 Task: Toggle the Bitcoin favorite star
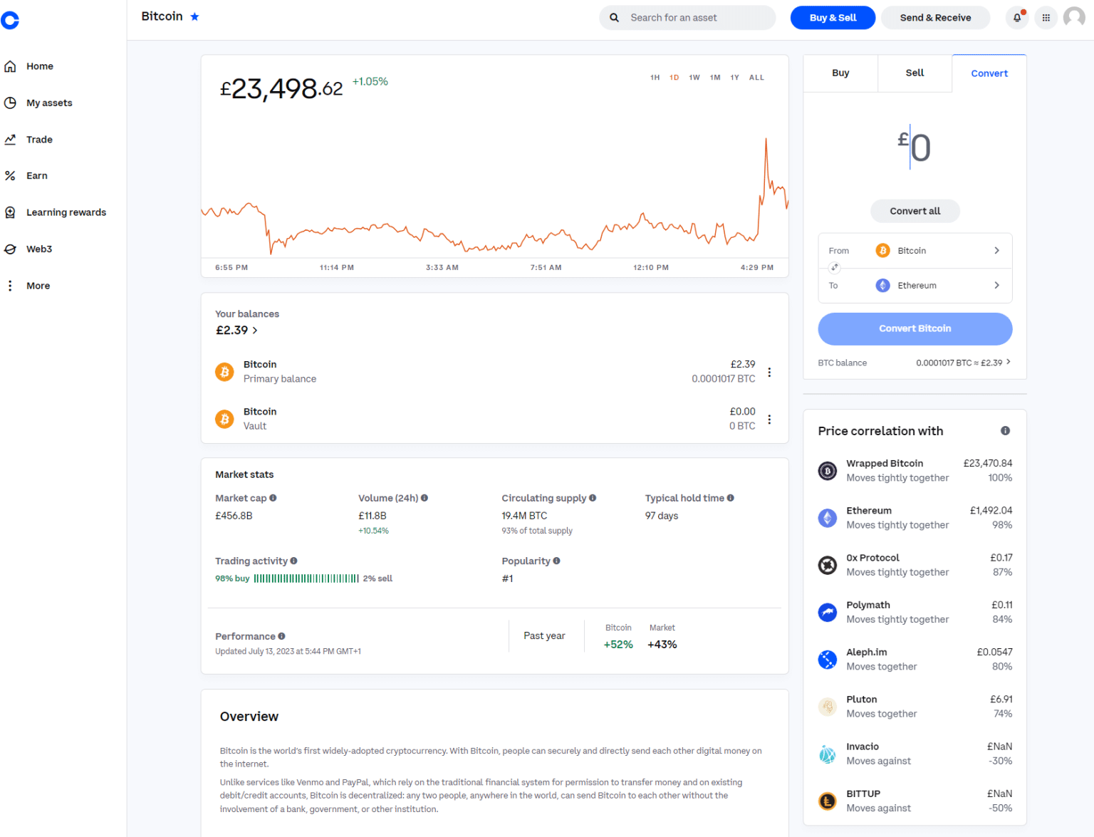(x=194, y=16)
